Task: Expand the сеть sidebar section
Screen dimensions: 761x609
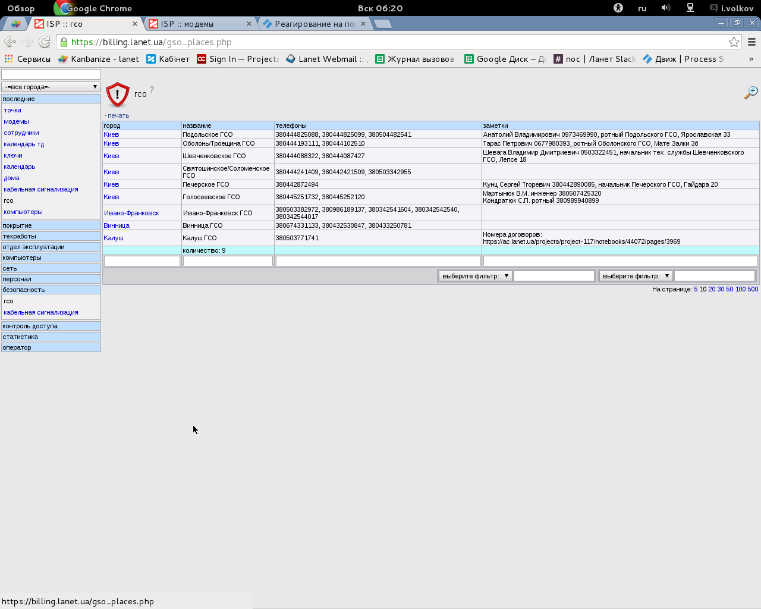Action: 51,268
